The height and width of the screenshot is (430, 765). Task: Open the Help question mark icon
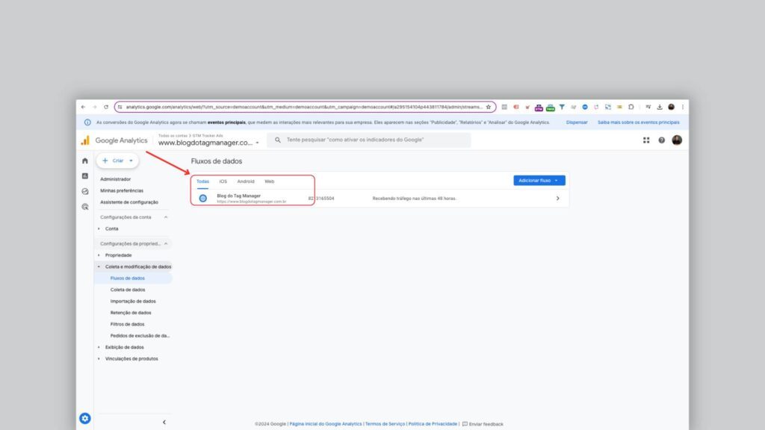pos(662,140)
